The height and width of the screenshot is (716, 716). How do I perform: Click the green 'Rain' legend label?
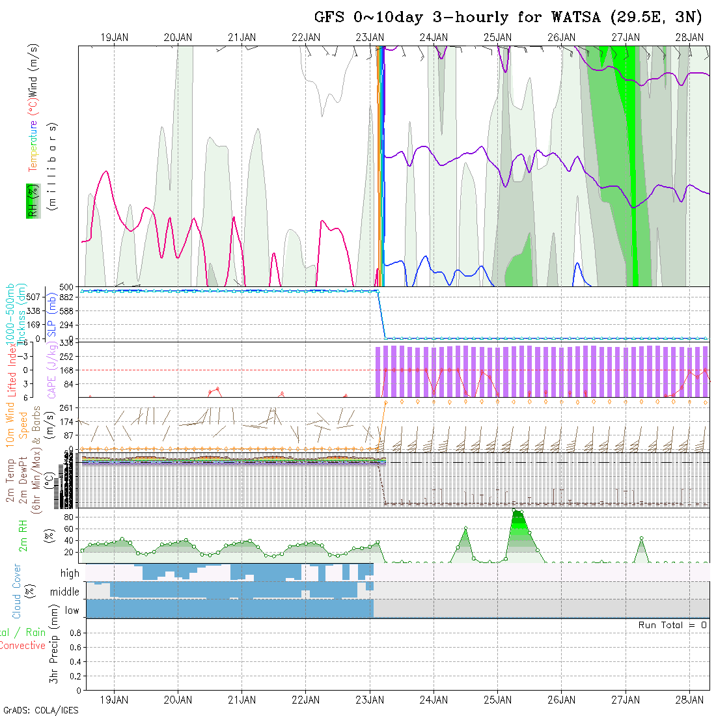[x=36, y=633]
